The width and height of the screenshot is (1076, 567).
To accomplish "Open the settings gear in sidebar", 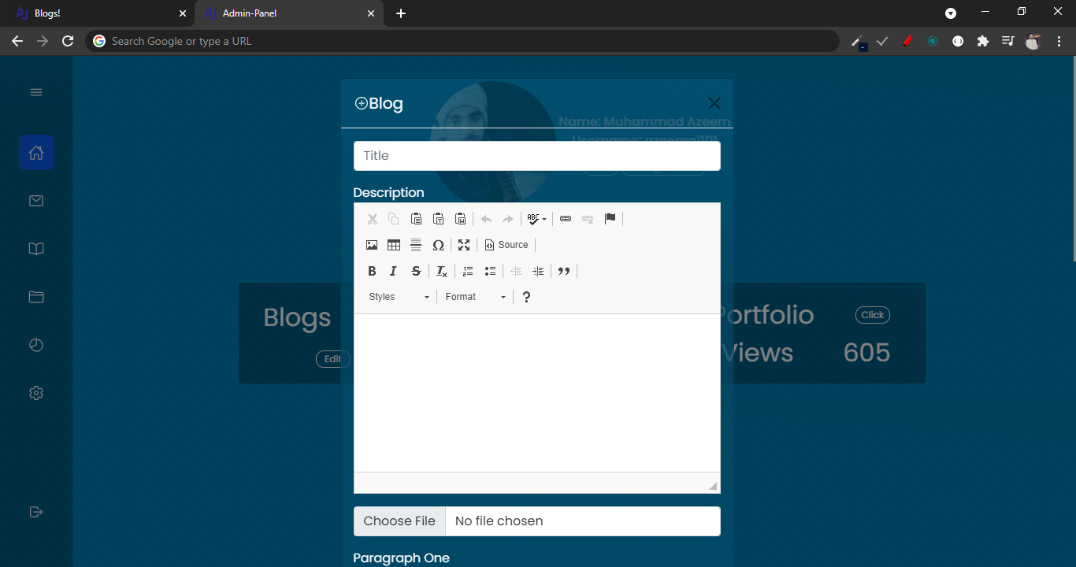I will (36, 393).
